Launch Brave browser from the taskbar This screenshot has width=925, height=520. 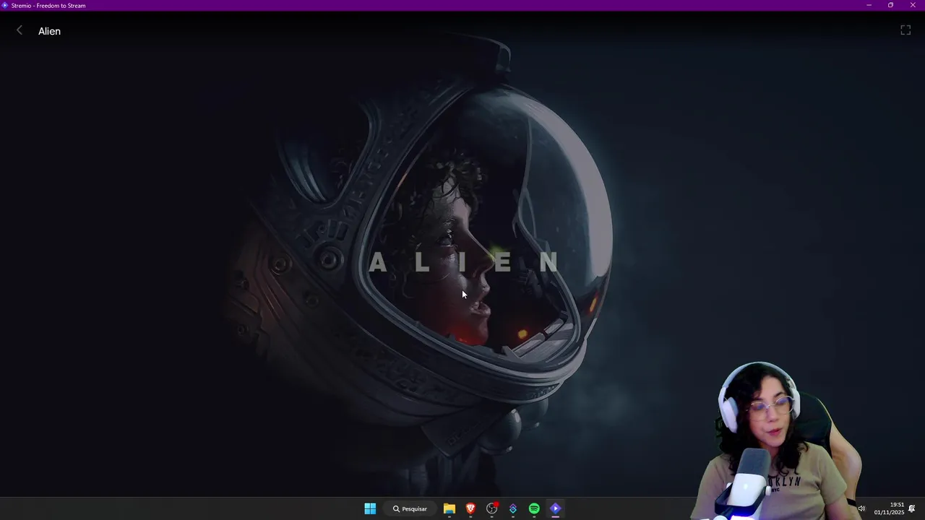[470, 508]
